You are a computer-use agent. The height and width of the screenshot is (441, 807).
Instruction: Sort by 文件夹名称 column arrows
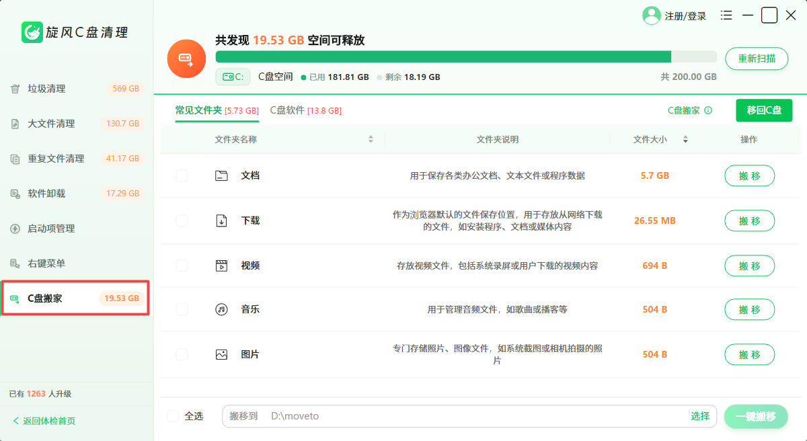(x=371, y=140)
